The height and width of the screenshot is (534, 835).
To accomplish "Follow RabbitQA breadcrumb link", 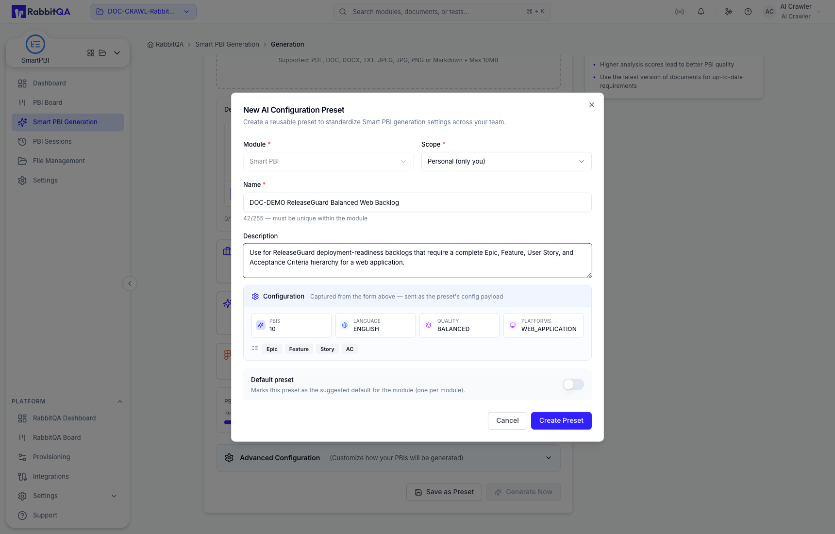I will [169, 44].
